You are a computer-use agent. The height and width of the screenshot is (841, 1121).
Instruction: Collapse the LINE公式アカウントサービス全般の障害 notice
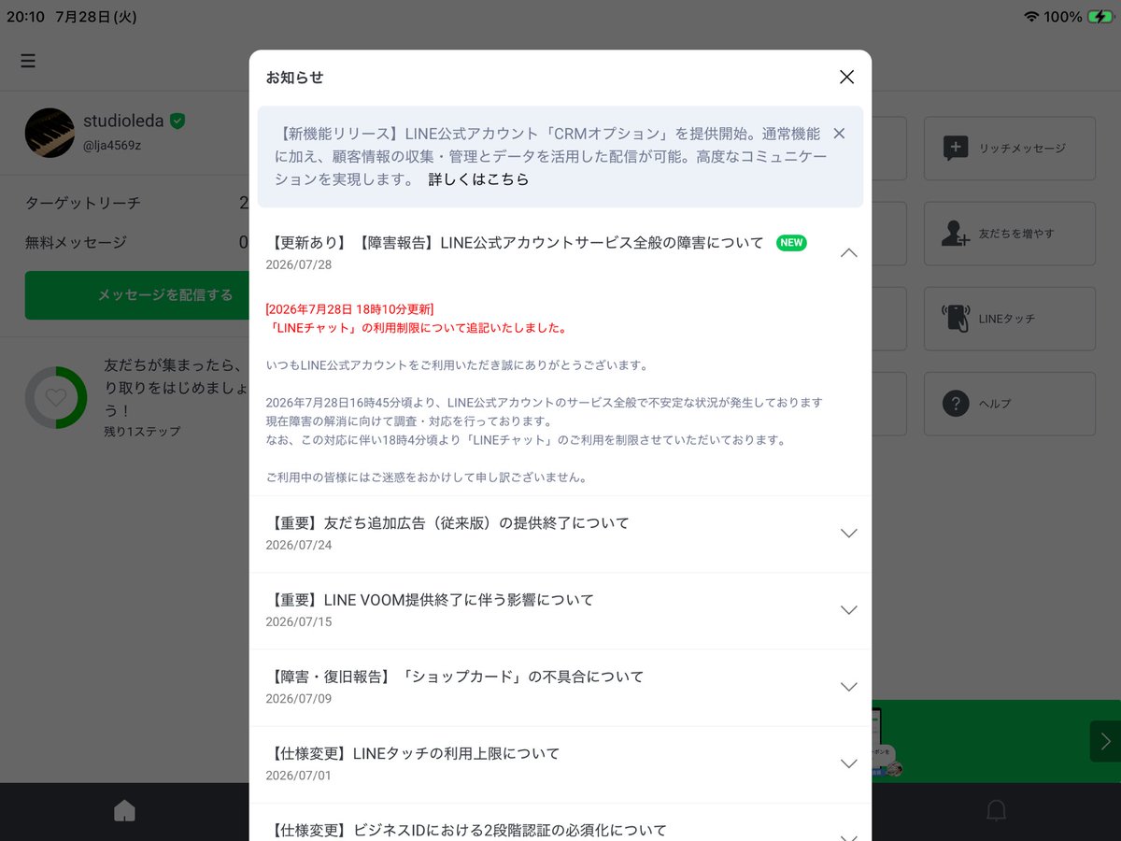tap(848, 252)
